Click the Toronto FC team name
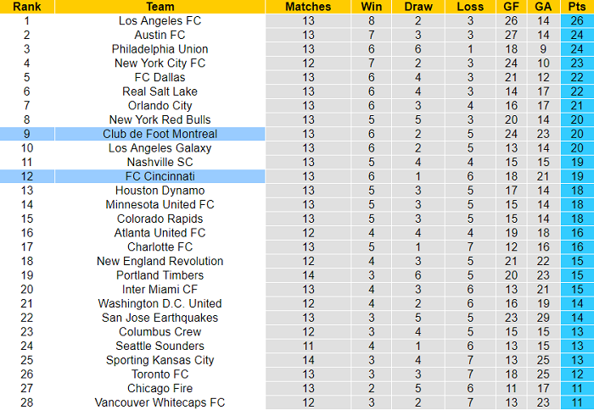Viewport: 594px width, 410px height. [x=160, y=374]
